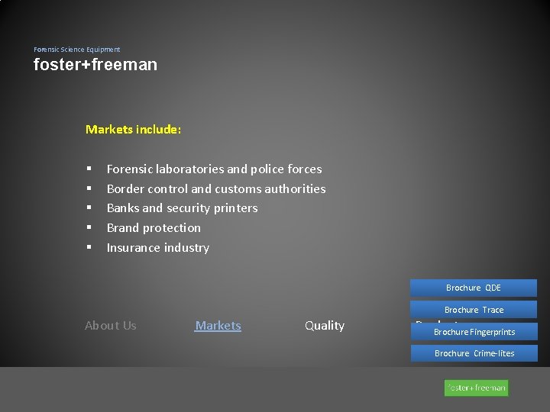The height and width of the screenshot is (412, 550).
Task: Select the underlined Markets link
Action: tap(218, 326)
